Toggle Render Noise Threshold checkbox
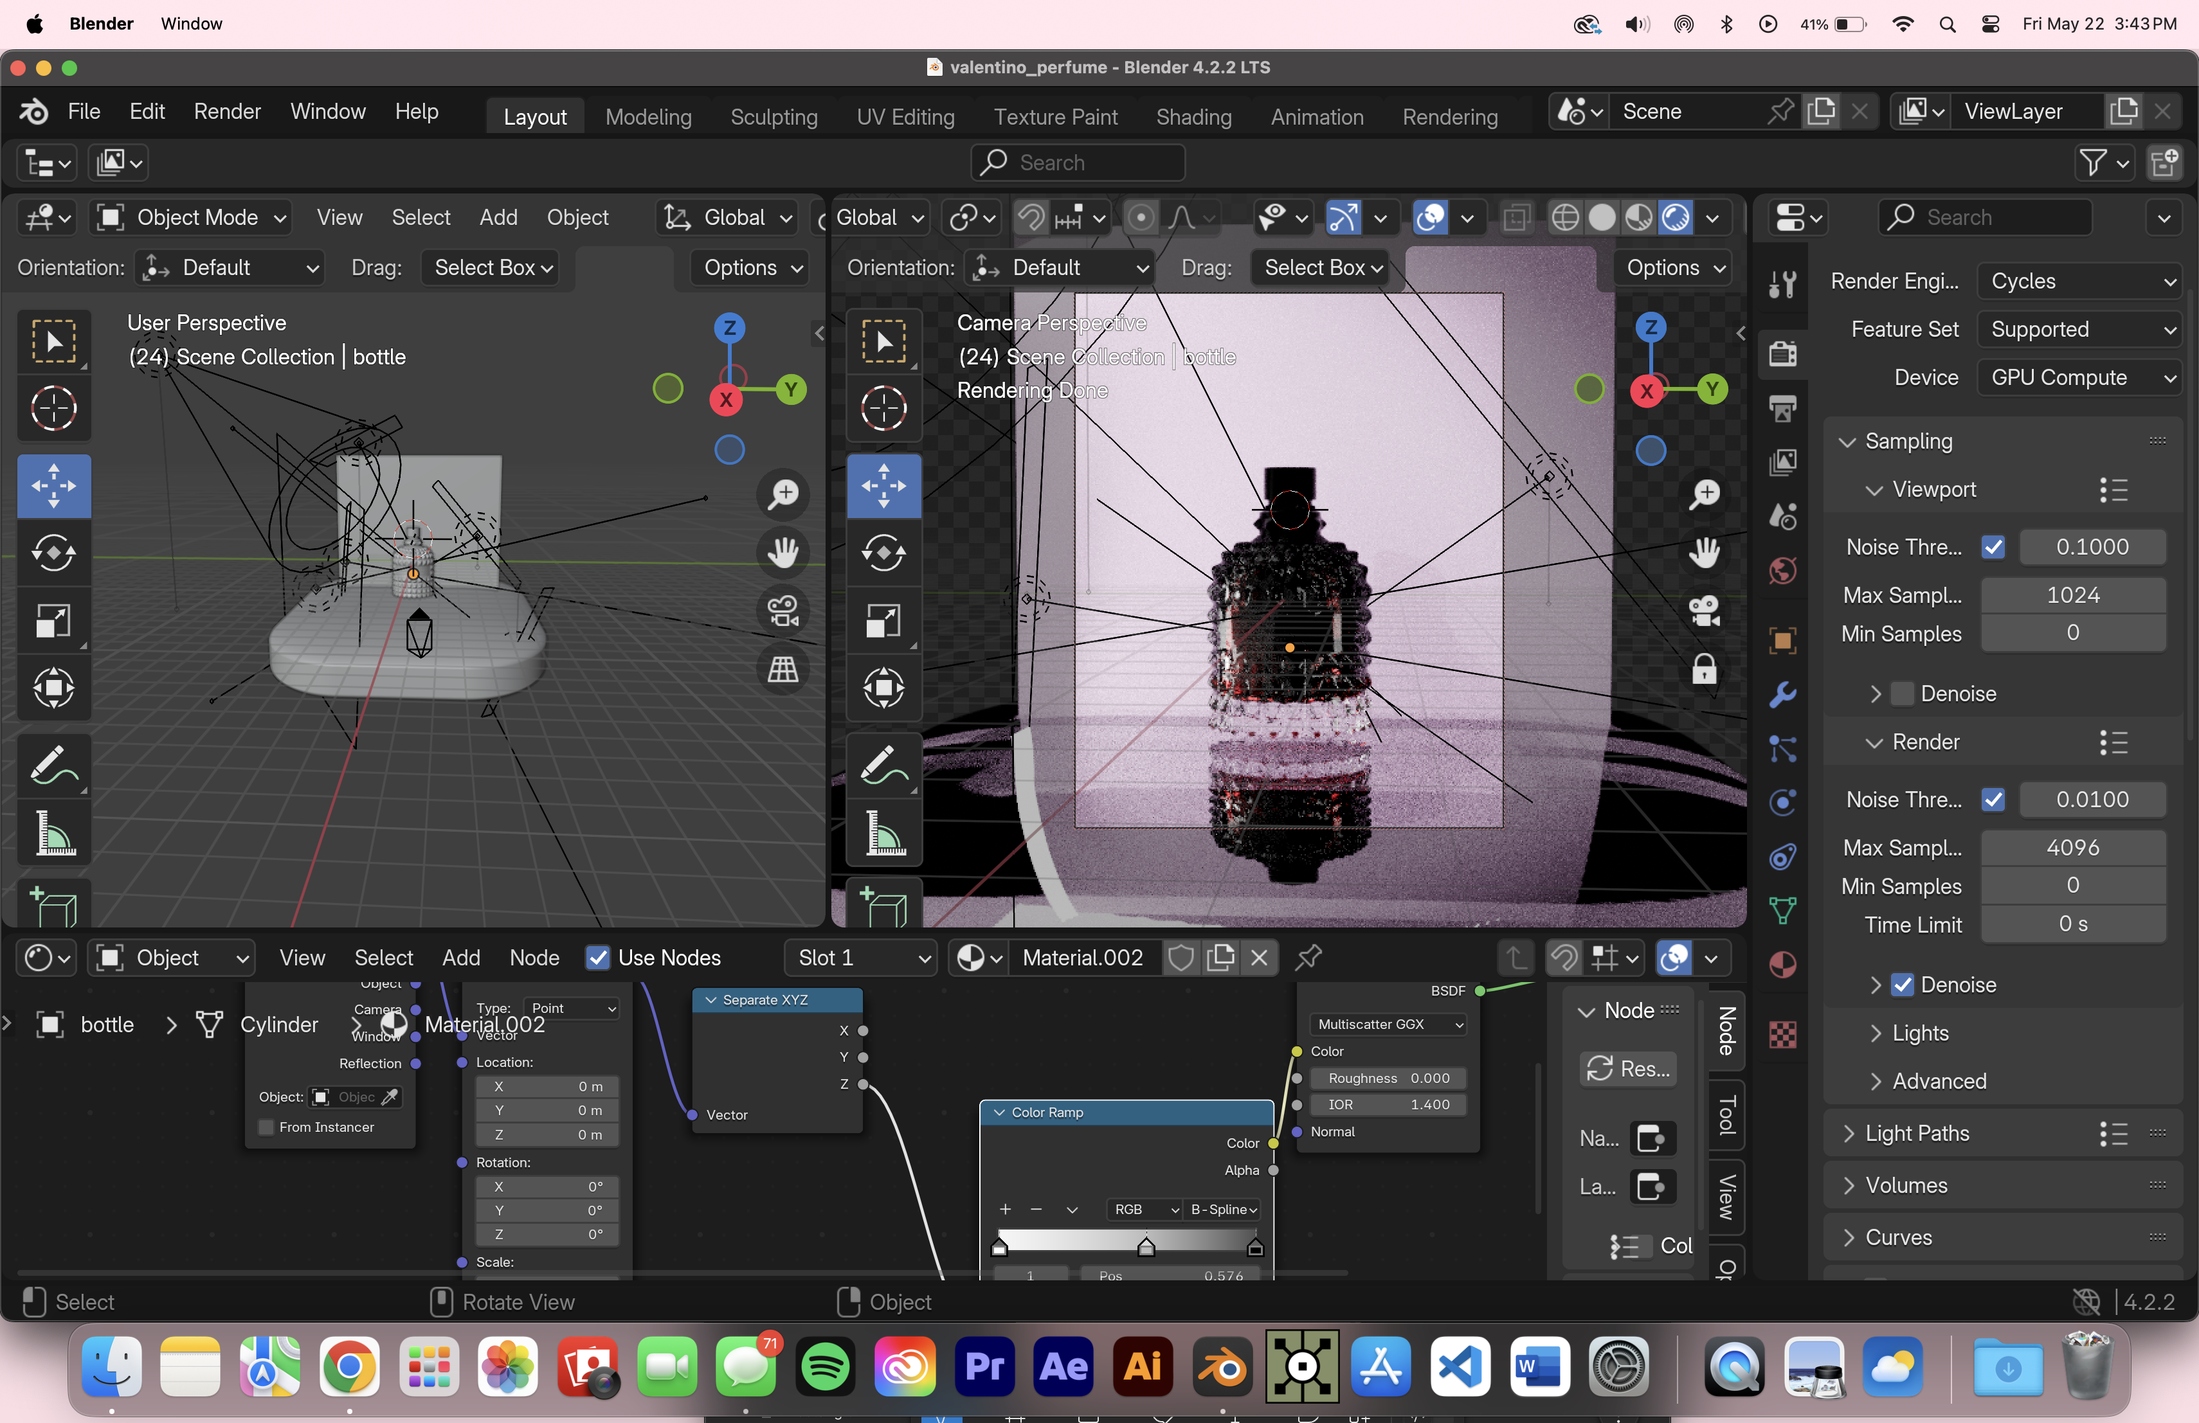Viewport: 2199px width, 1423px height. [1993, 800]
